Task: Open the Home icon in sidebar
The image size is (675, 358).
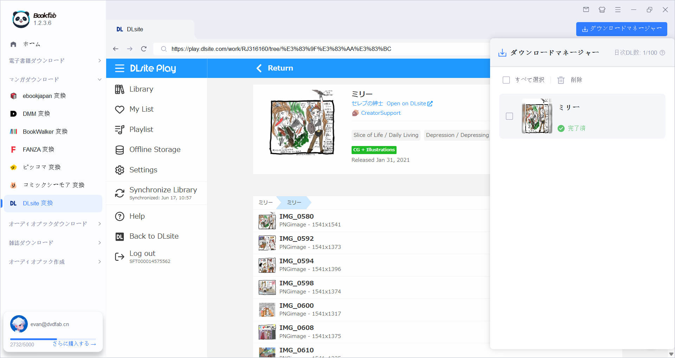Action: tap(13, 44)
